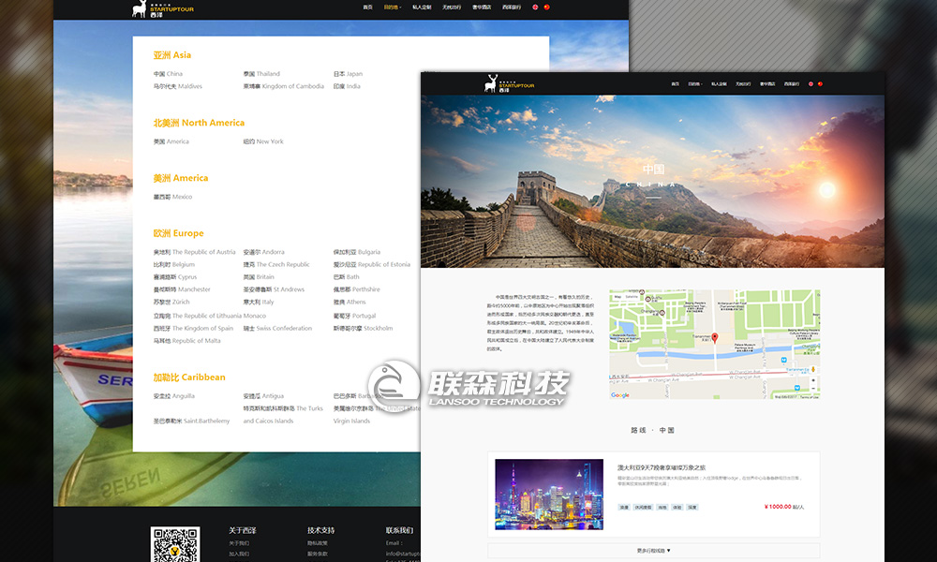Switch to English flag on back page
Image resolution: width=937 pixels, height=562 pixels.
click(535, 7)
